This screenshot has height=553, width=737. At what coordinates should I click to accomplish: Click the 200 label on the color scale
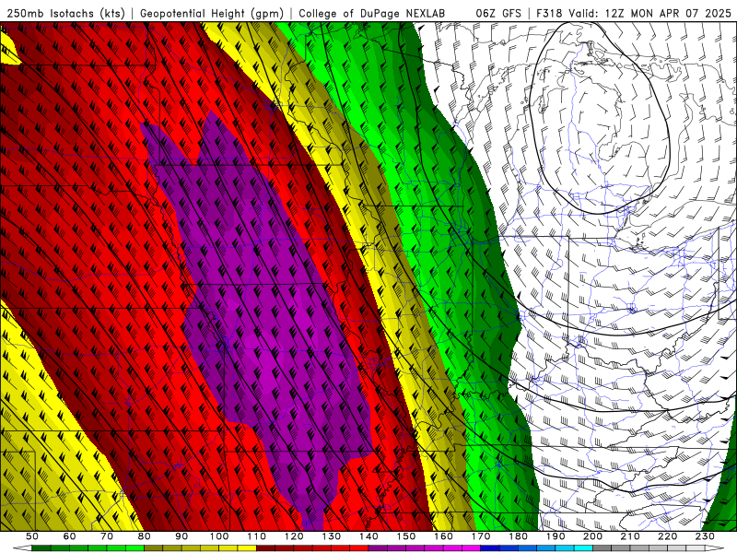(x=593, y=536)
